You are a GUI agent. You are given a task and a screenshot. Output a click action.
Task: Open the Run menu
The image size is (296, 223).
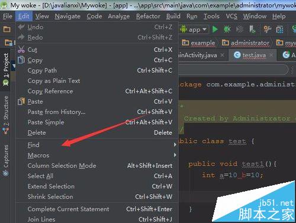pyautogui.click(x=192, y=16)
